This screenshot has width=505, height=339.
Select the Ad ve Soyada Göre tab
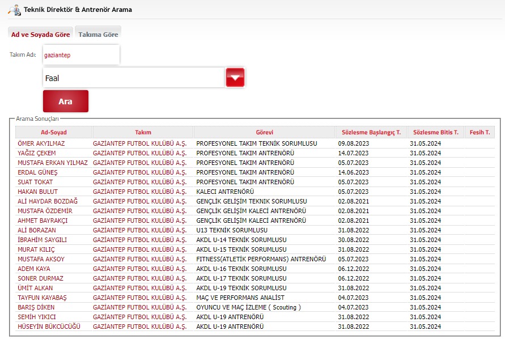(41, 35)
